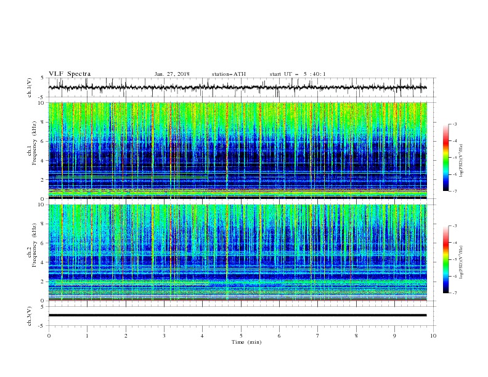Click time axis tick label "9"
488x377 pixels.
[394, 336]
